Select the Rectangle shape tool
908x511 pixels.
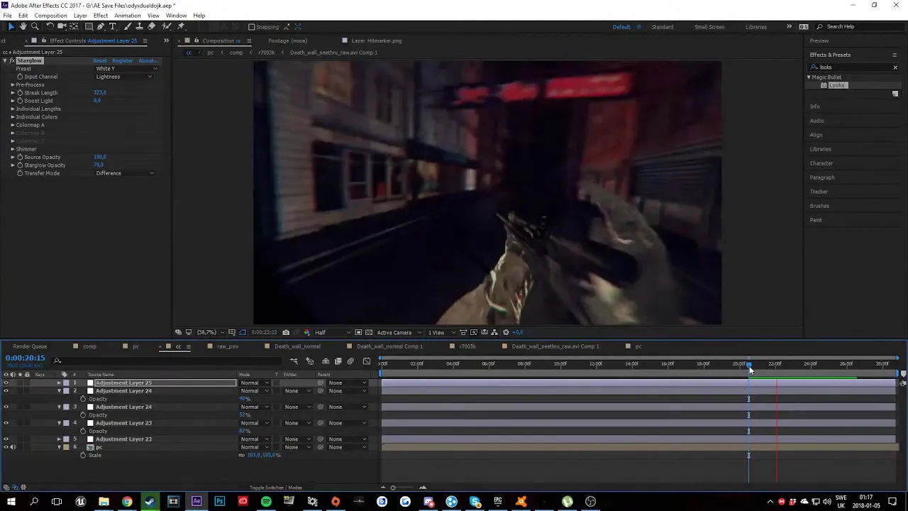click(89, 26)
